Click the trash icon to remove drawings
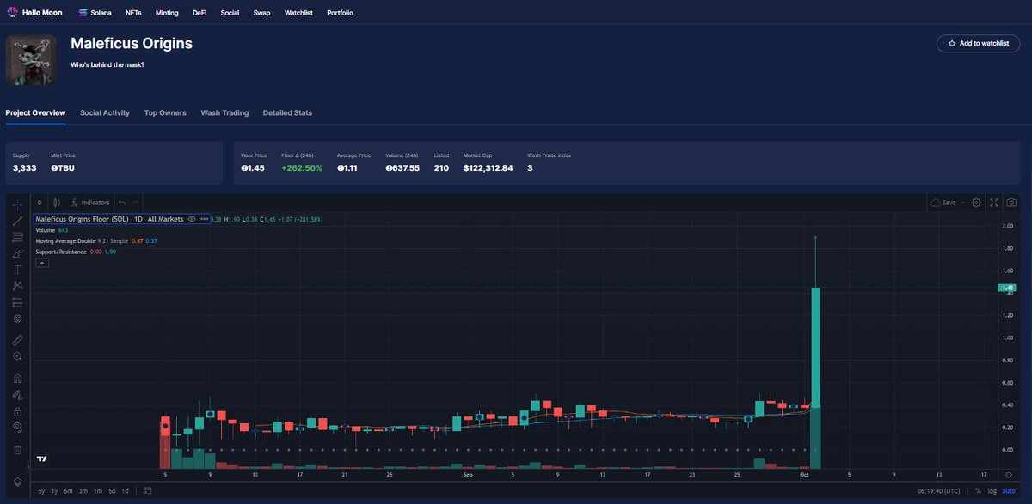Viewport: 1032px width, 504px height. (17, 449)
